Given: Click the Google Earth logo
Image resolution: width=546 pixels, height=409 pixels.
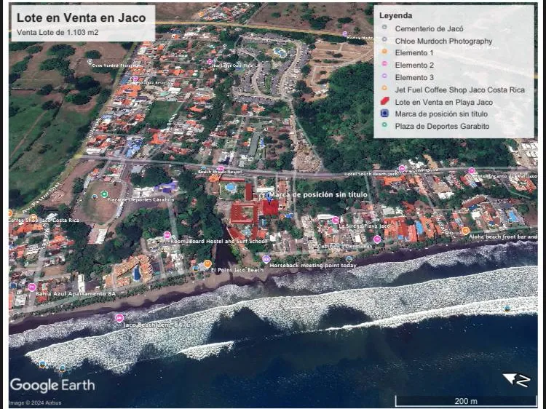Looking at the screenshot, I should coord(52,385).
